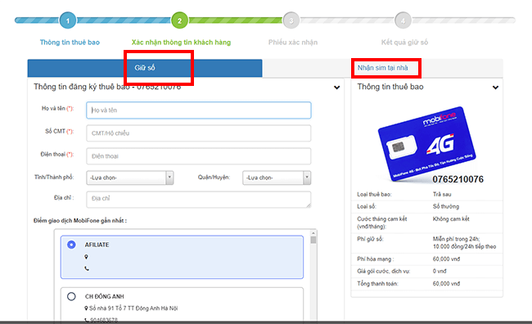Open the Quận/Huyện dropdown
Image resolution: width=532 pixels, height=324 pixels.
click(x=277, y=178)
